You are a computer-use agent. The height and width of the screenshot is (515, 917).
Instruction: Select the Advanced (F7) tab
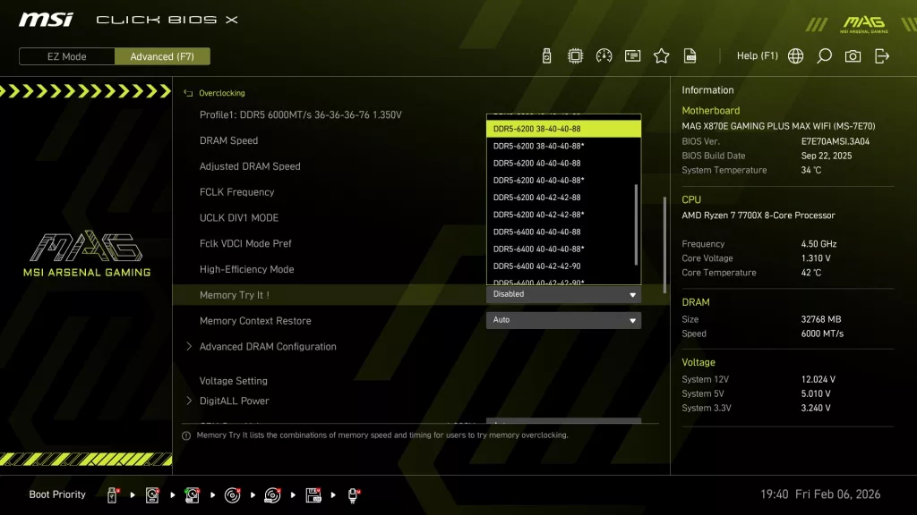tap(162, 55)
